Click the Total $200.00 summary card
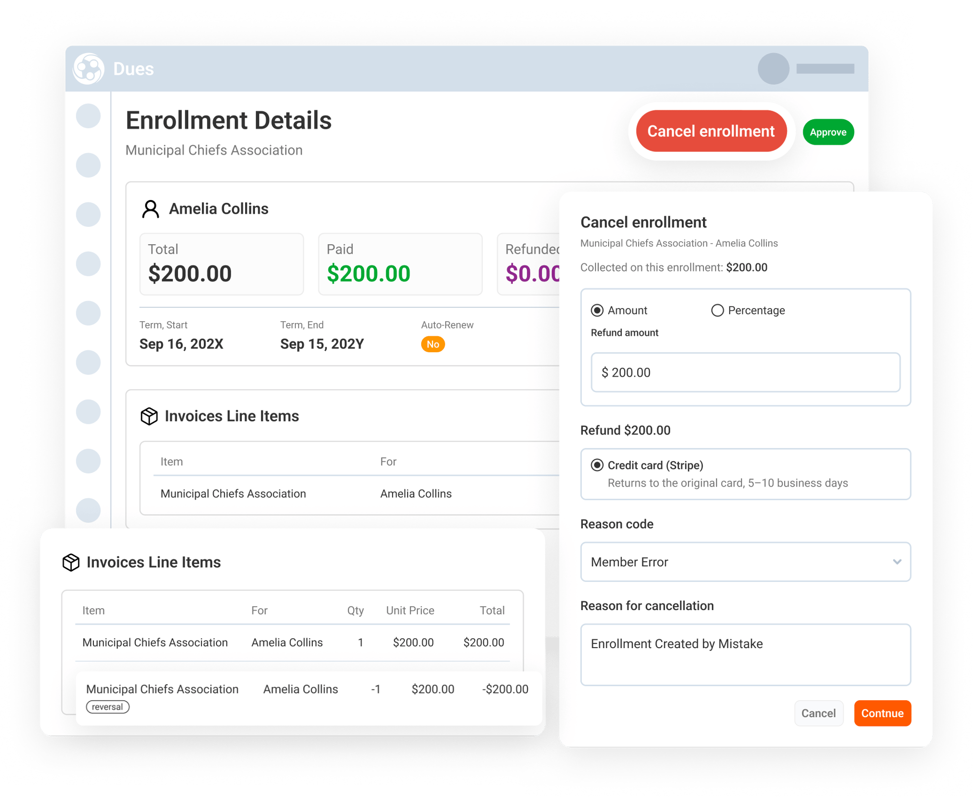 (x=222, y=264)
